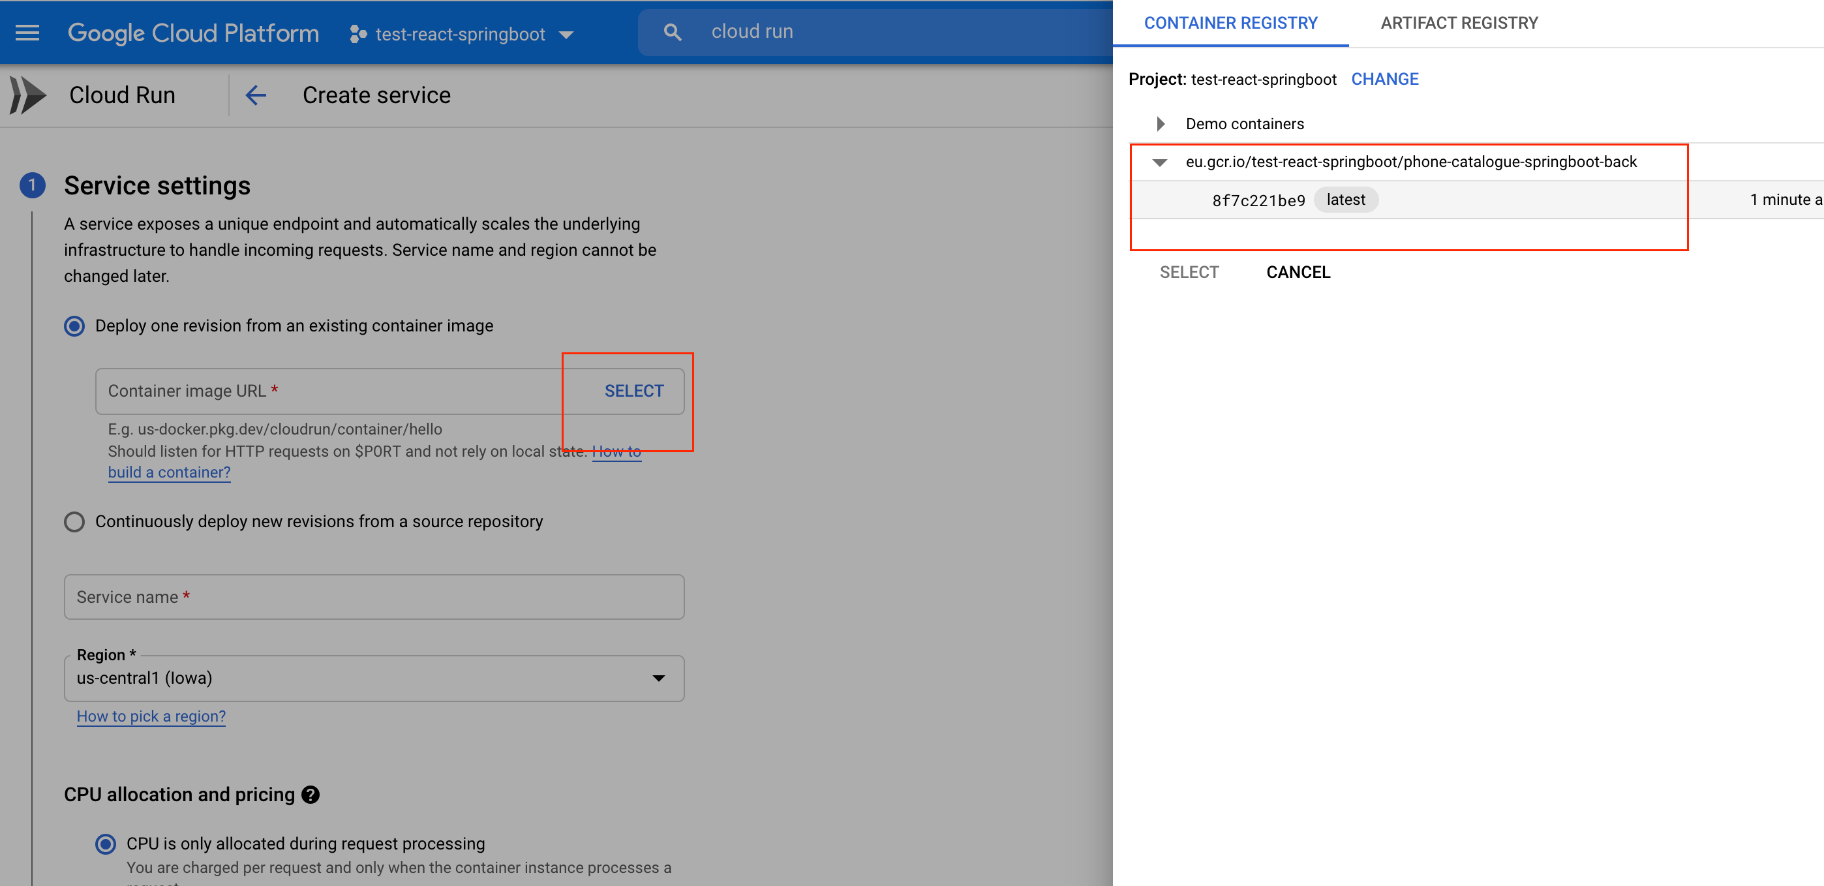Click CHANGE next to the project name

coord(1384,80)
